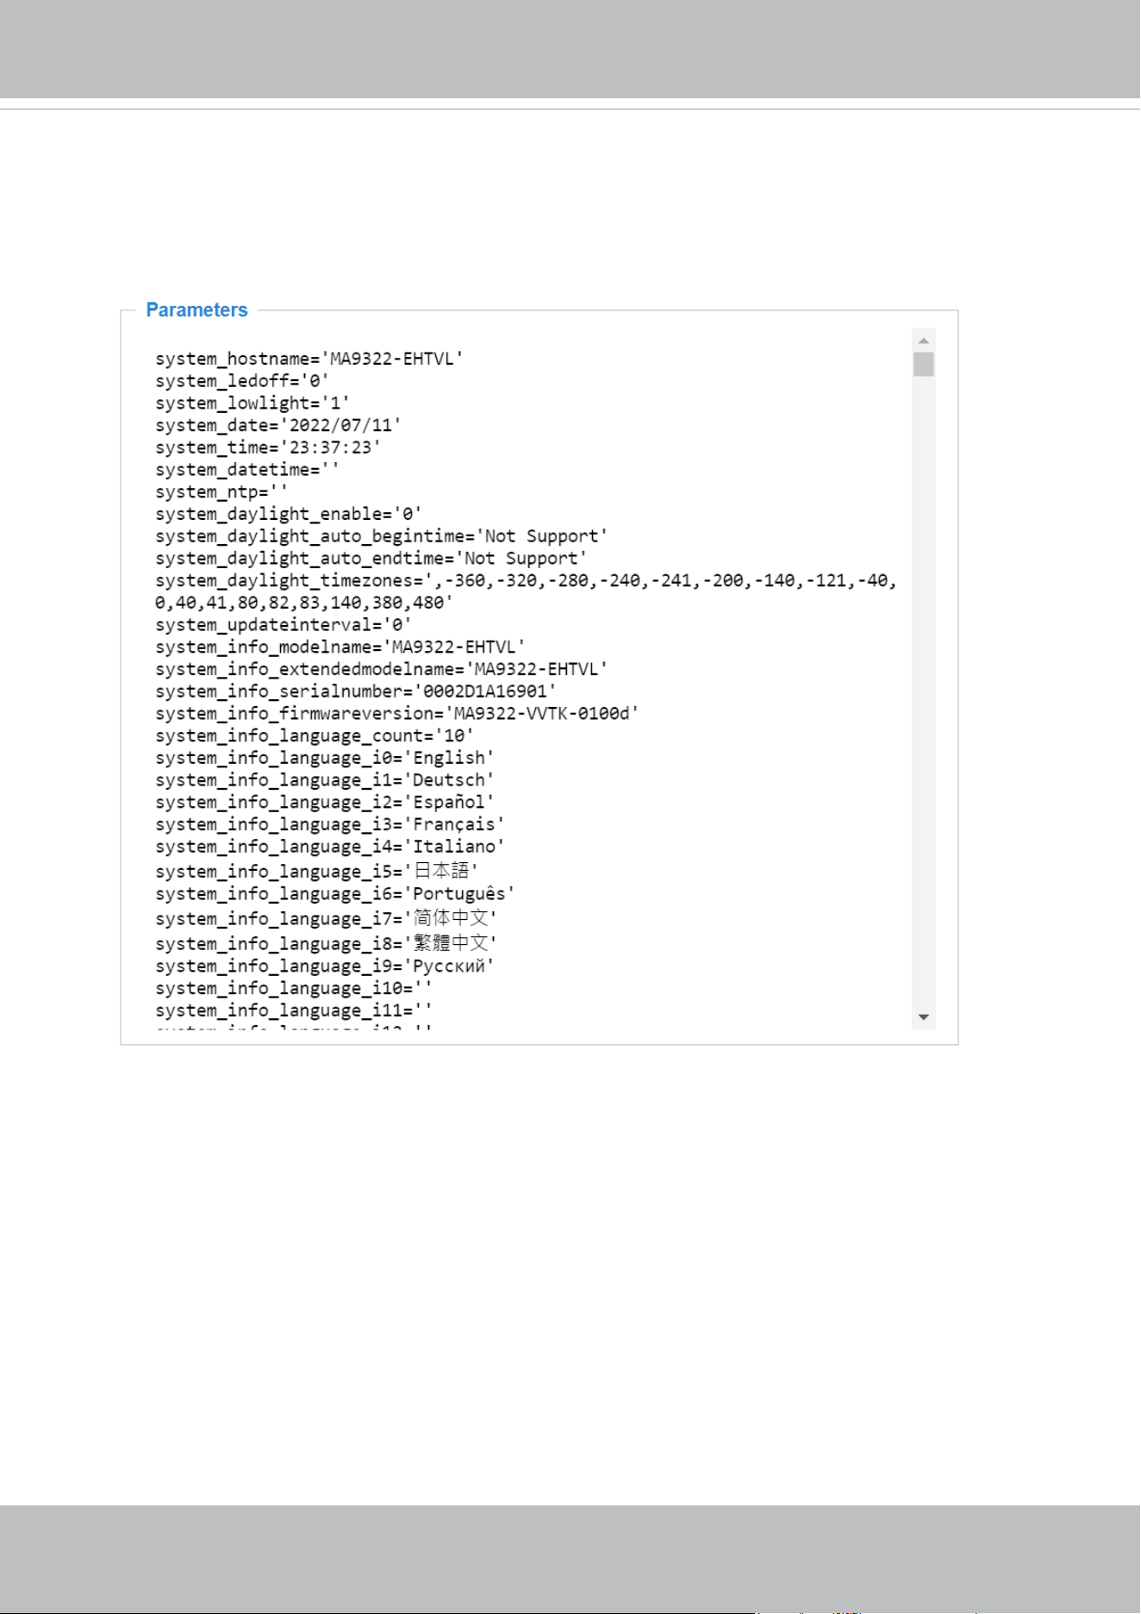Click the language_i0='English' line

[x=325, y=758]
